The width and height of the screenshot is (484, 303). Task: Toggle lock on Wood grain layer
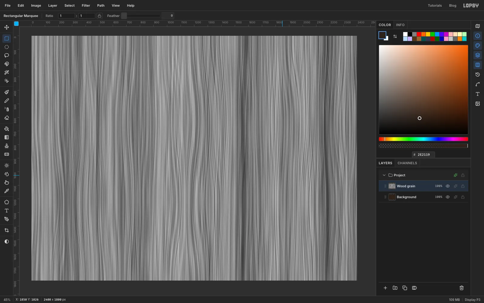click(x=463, y=186)
